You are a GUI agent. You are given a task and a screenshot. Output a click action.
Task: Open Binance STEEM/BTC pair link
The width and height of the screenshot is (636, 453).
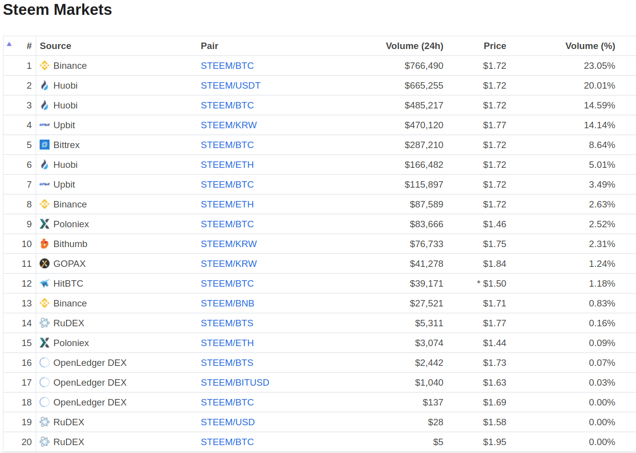click(227, 66)
